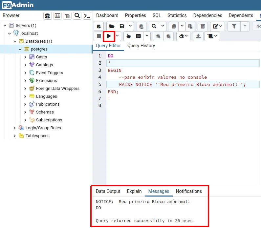261x228 pixels.
Task: Click the Delete trash can icon
Action: point(203,26)
